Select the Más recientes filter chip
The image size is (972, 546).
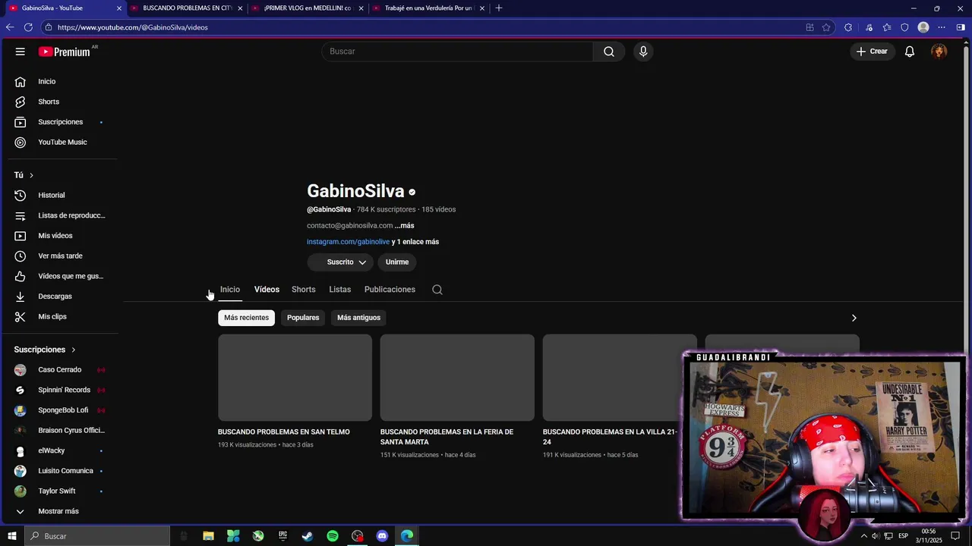[246, 318]
